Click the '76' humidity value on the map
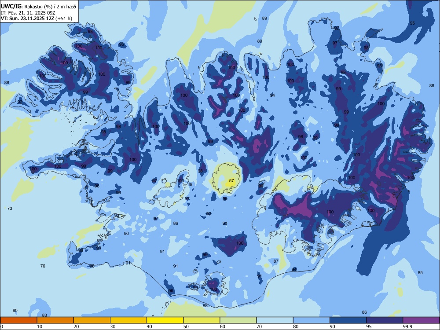This screenshot has height=330, width=440. 43,266
